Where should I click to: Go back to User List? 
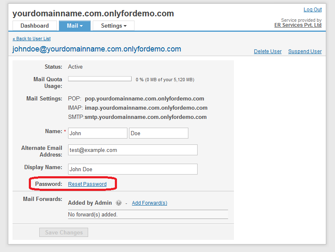pos(32,39)
